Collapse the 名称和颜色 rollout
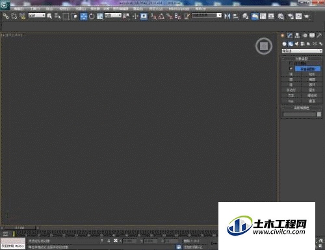The image size is (325, 250). click(302, 108)
